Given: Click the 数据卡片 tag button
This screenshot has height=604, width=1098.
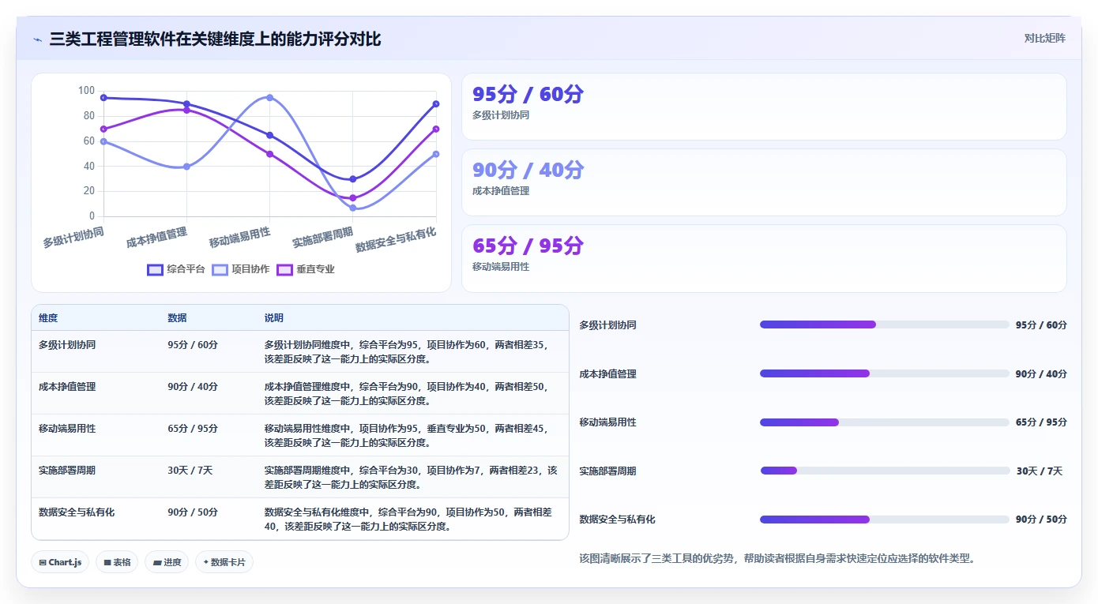Looking at the screenshot, I should [x=224, y=562].
